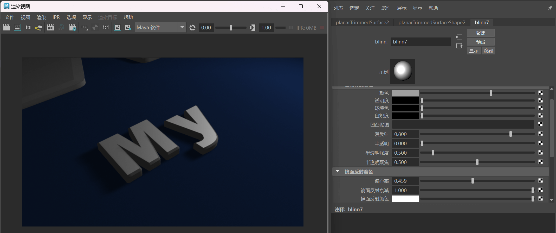Viewport: 556px width, 233px height.
Task: Start render sequence from the toolbar
Action: click(39, 28)
